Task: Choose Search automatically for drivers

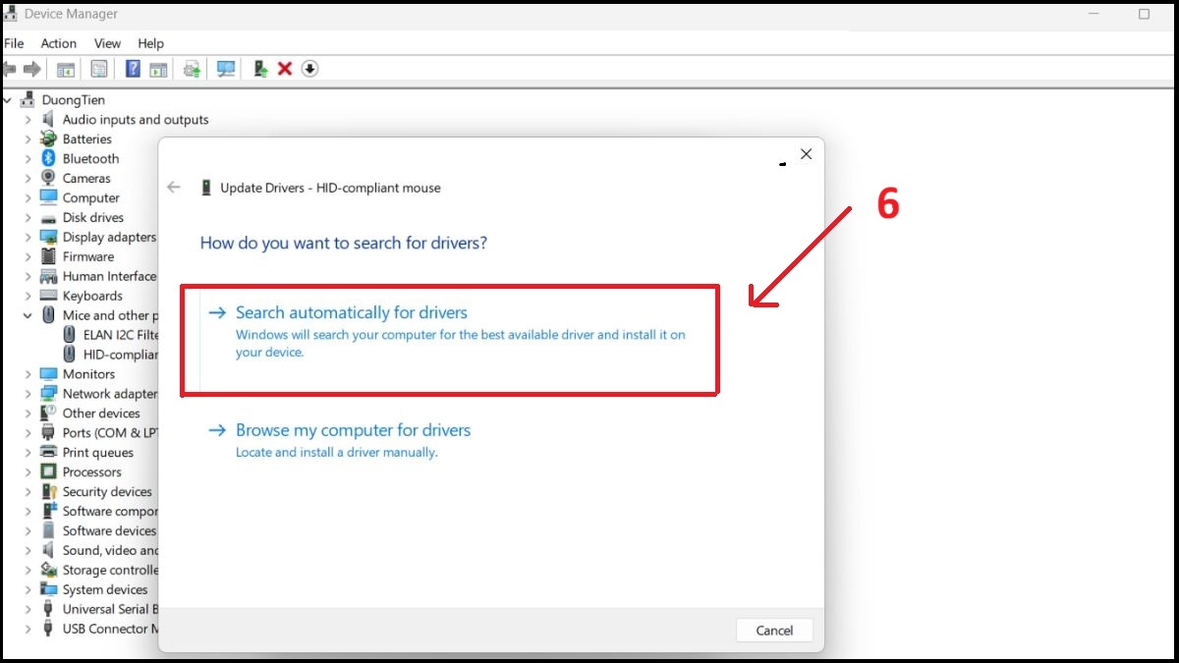Action: pos(450,340)
